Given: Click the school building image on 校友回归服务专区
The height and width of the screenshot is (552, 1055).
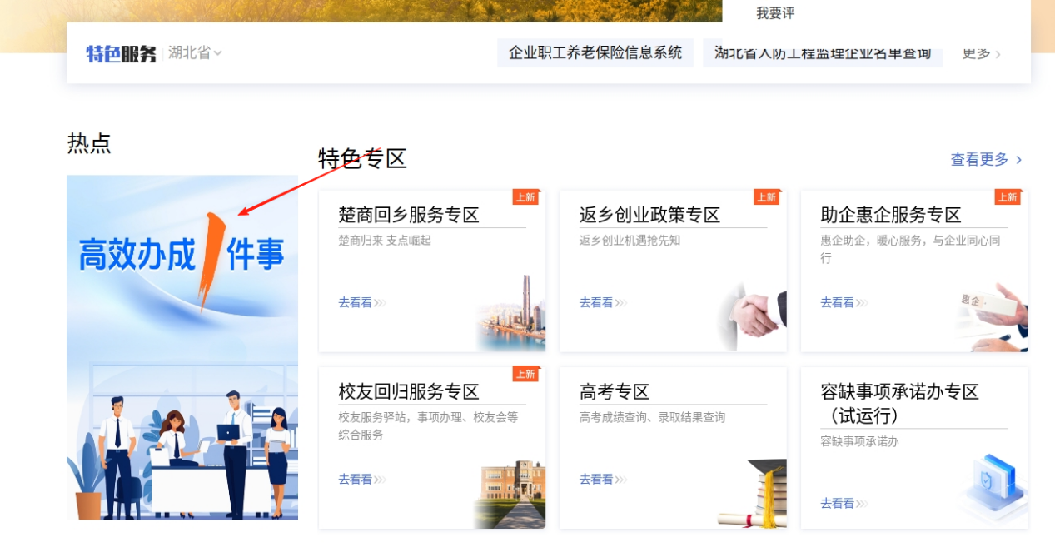Looking at the screenshot, I should coord(511,494).
